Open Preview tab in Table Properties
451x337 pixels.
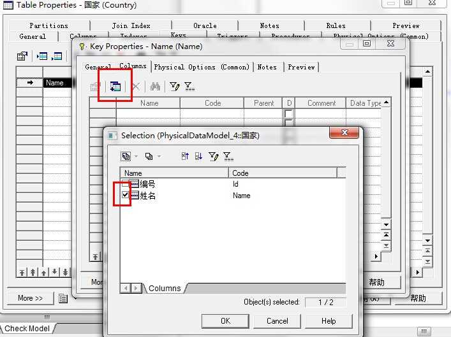point(406,25)
